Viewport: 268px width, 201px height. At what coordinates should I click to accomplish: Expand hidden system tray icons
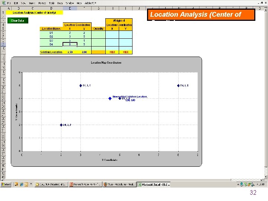(x=238, y=184)
